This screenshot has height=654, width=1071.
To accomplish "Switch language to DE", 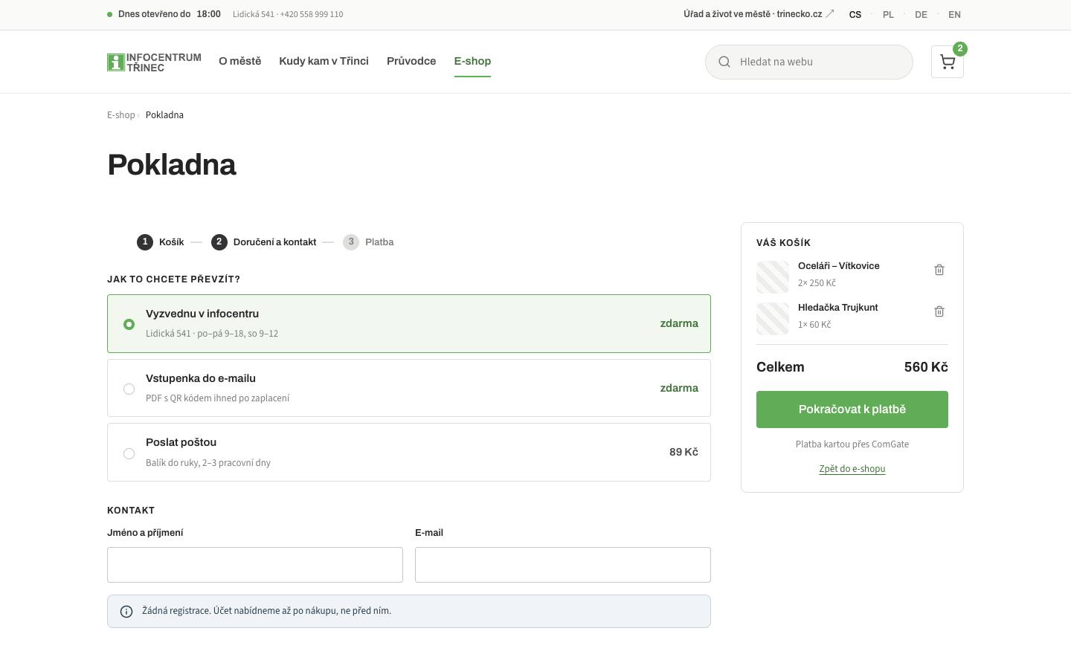I will coord(921,14).
